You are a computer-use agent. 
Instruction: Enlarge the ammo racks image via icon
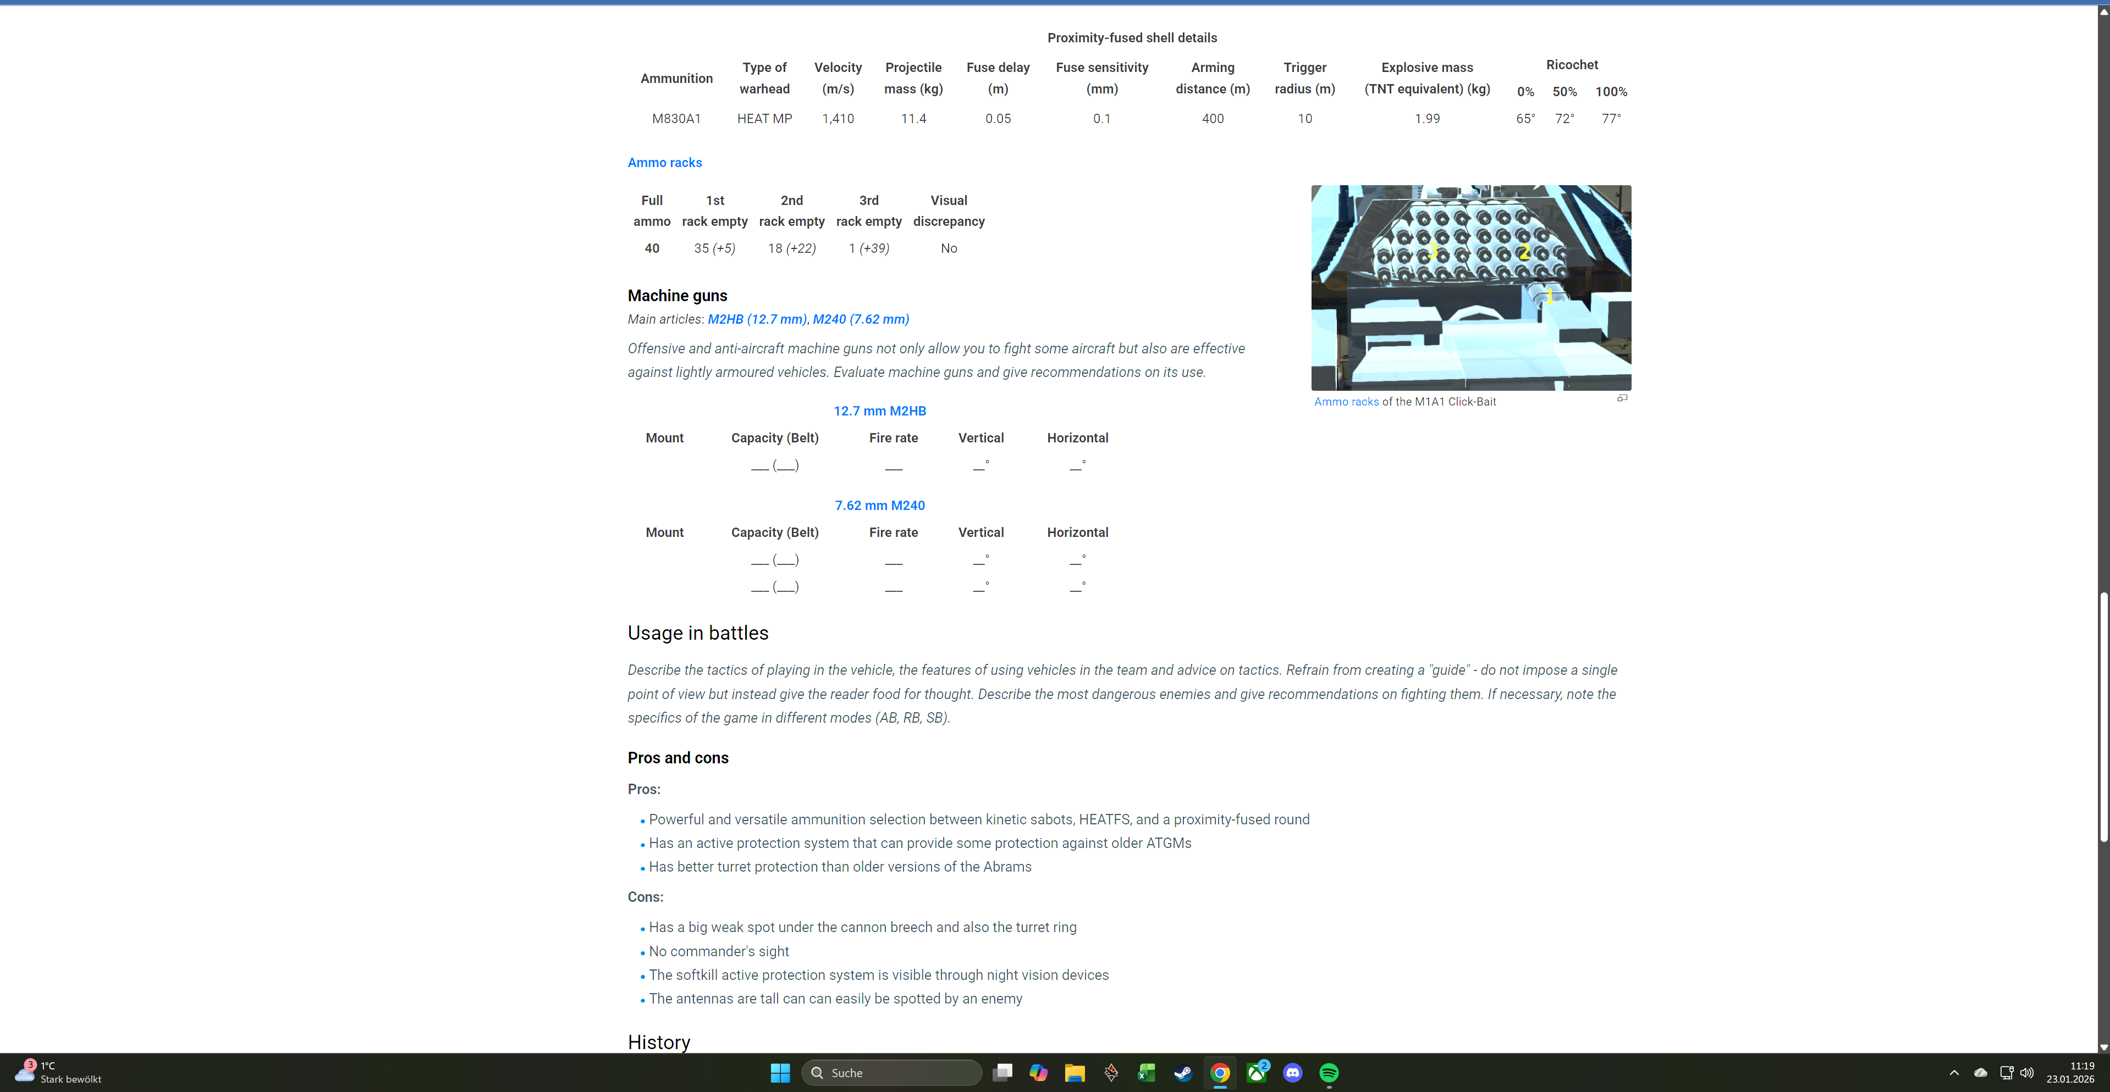click(1622, 398)
